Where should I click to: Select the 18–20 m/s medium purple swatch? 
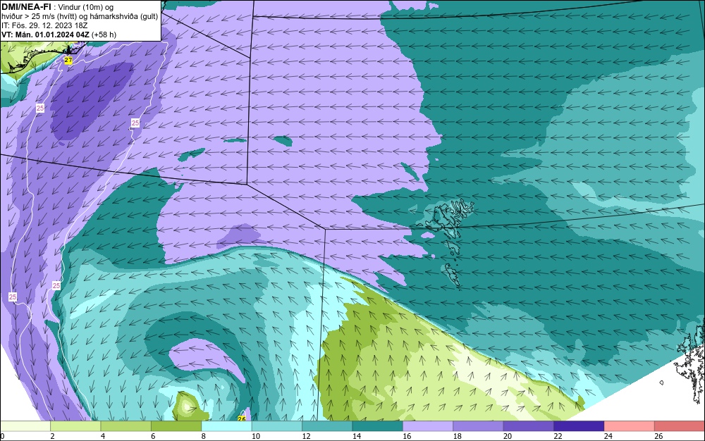479,426
